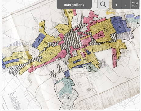The image size is (141, 111).
Task: Select red area numbered 22
Action: [x=100, y=35]
